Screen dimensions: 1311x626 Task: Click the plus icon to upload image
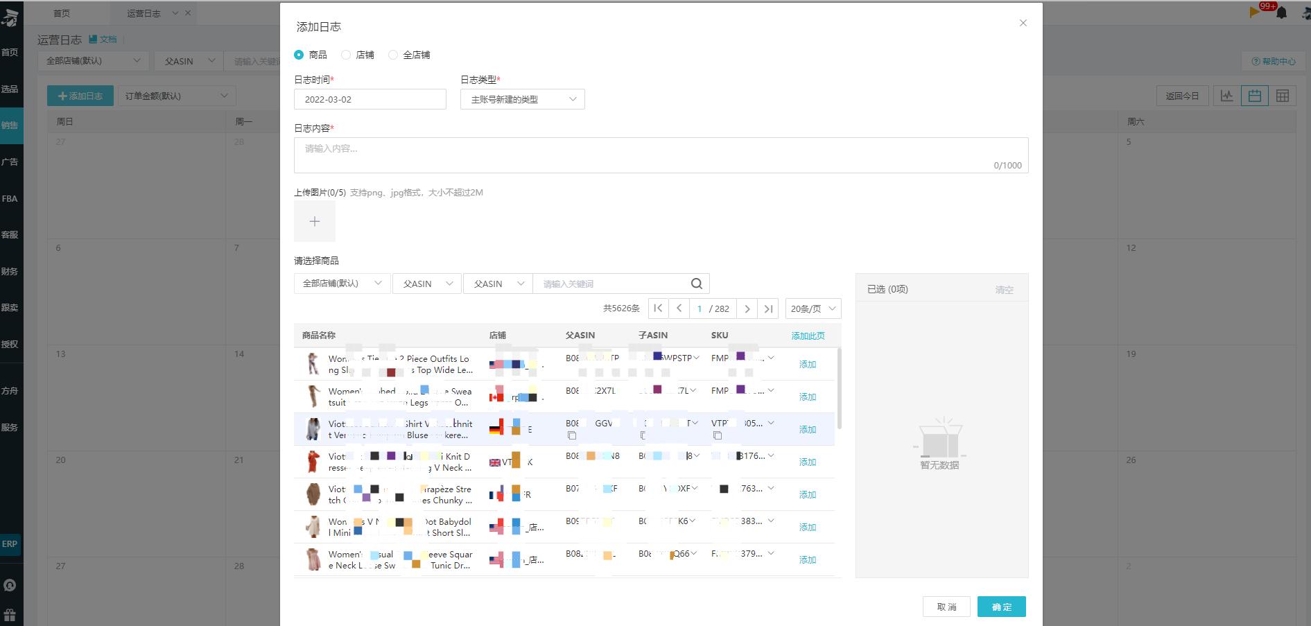pyautogui.click(x=314, y=222)
